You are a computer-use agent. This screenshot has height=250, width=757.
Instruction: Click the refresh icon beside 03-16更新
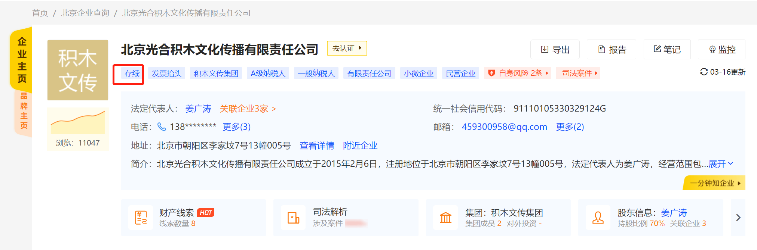[x=704, y=72]
